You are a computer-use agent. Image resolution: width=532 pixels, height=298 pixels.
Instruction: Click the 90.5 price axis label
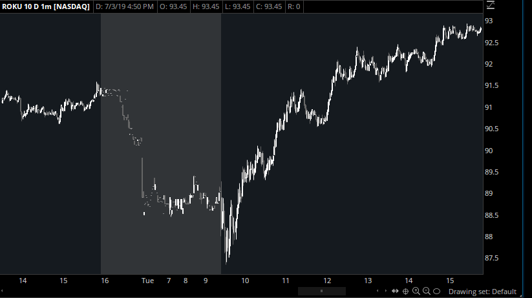492,129
